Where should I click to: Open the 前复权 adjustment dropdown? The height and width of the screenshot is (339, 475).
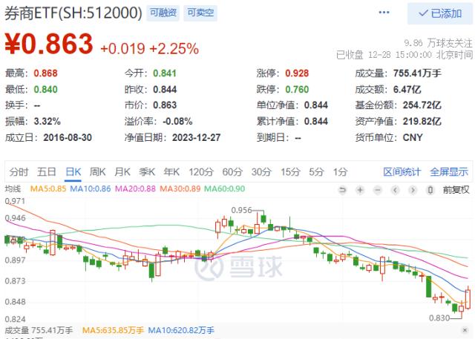[456, 190]
